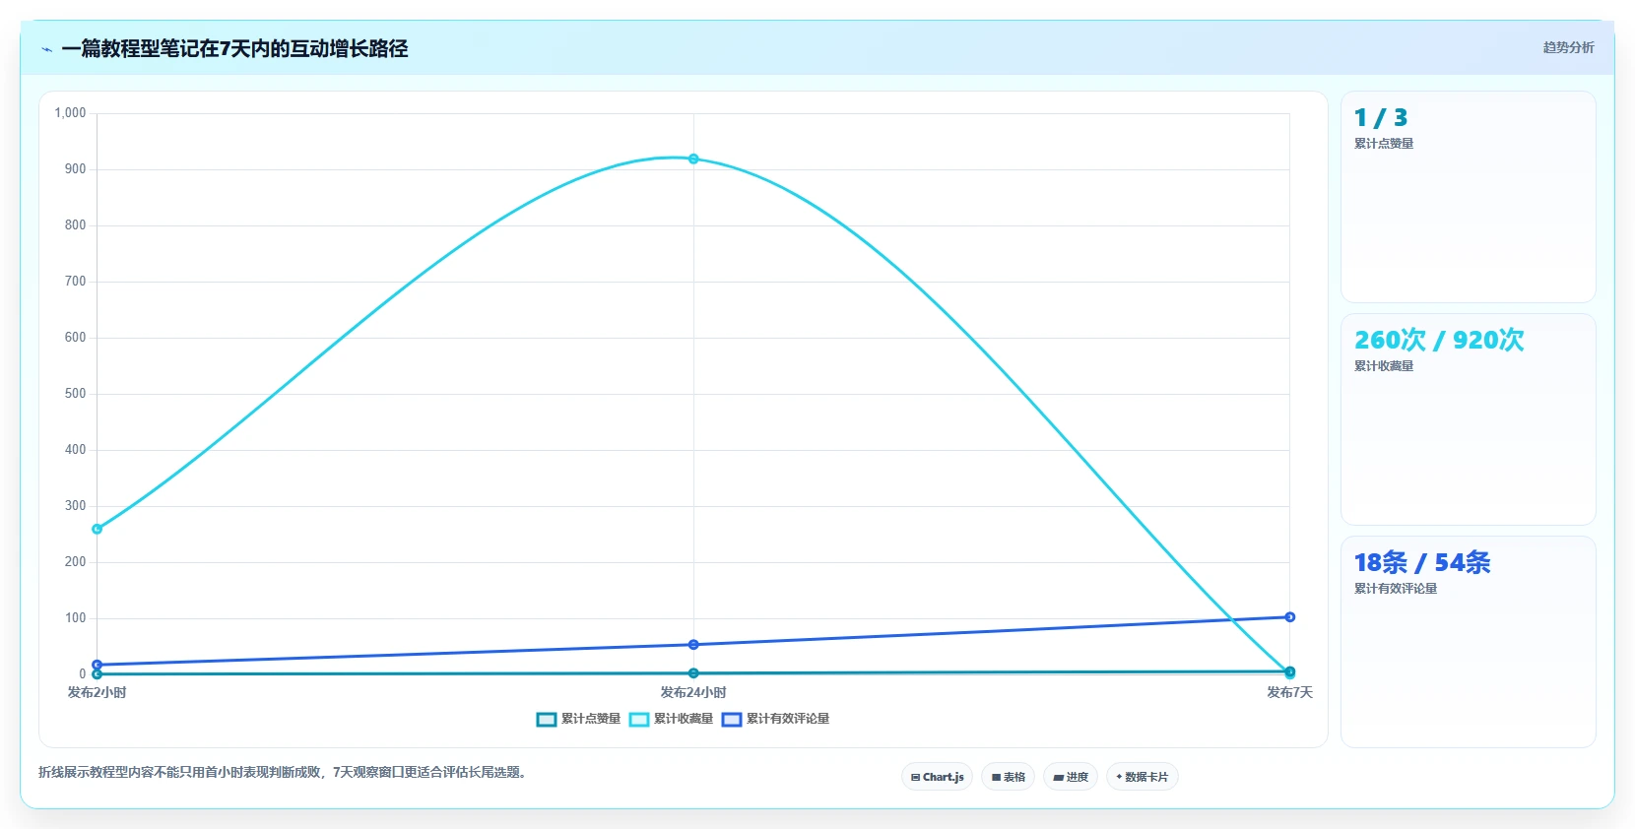The width and height of the screenshot is (1635, 829).
Task: Open the 累计点赞量 card showing 1 / 3
Action: coord(1469,197)
